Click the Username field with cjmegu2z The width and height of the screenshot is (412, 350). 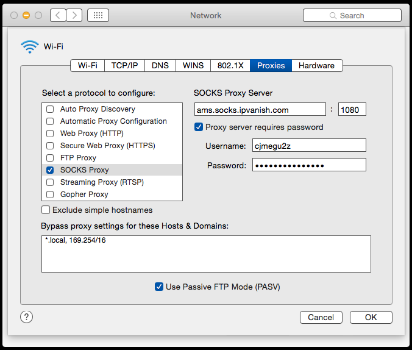click(309, 145)
